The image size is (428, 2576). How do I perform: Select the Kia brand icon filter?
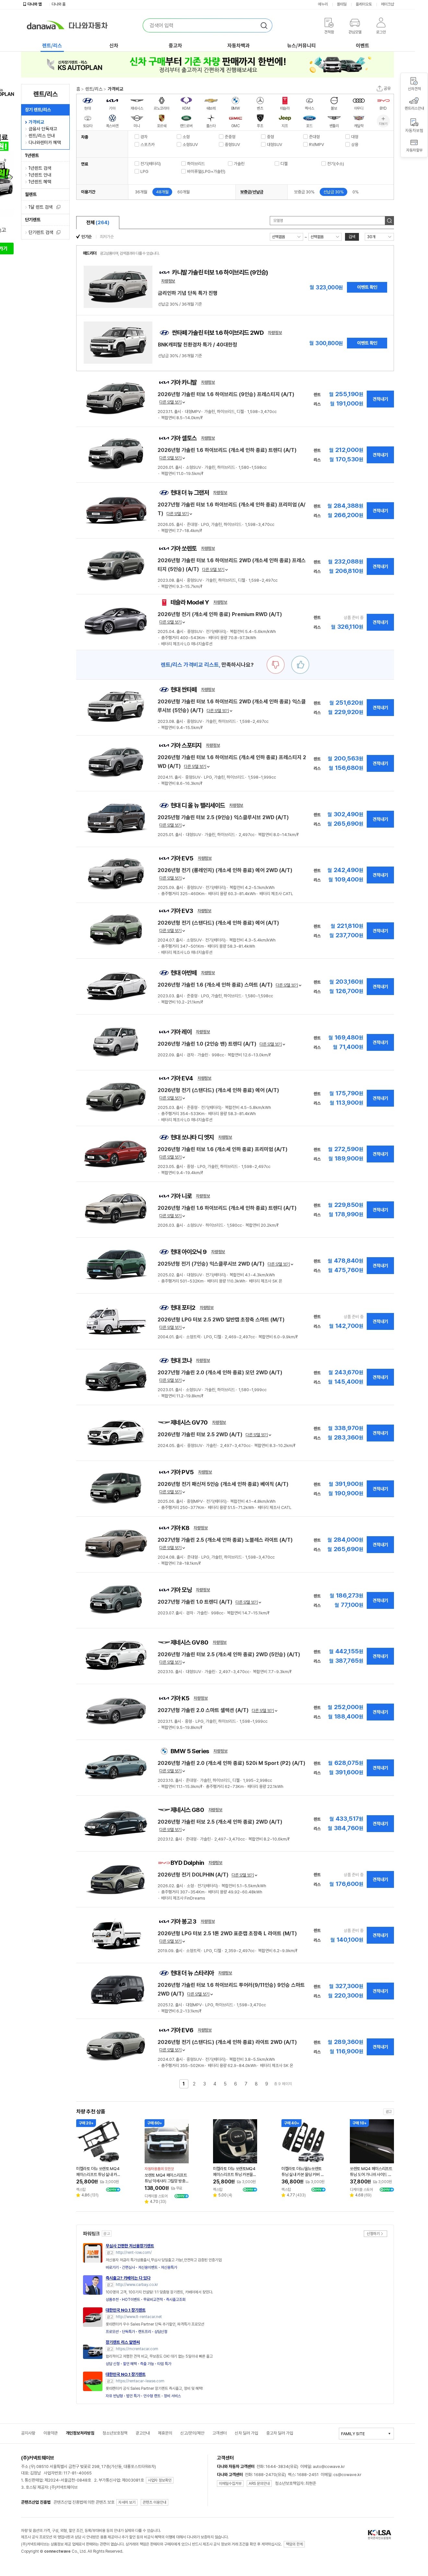coord(112,101)
